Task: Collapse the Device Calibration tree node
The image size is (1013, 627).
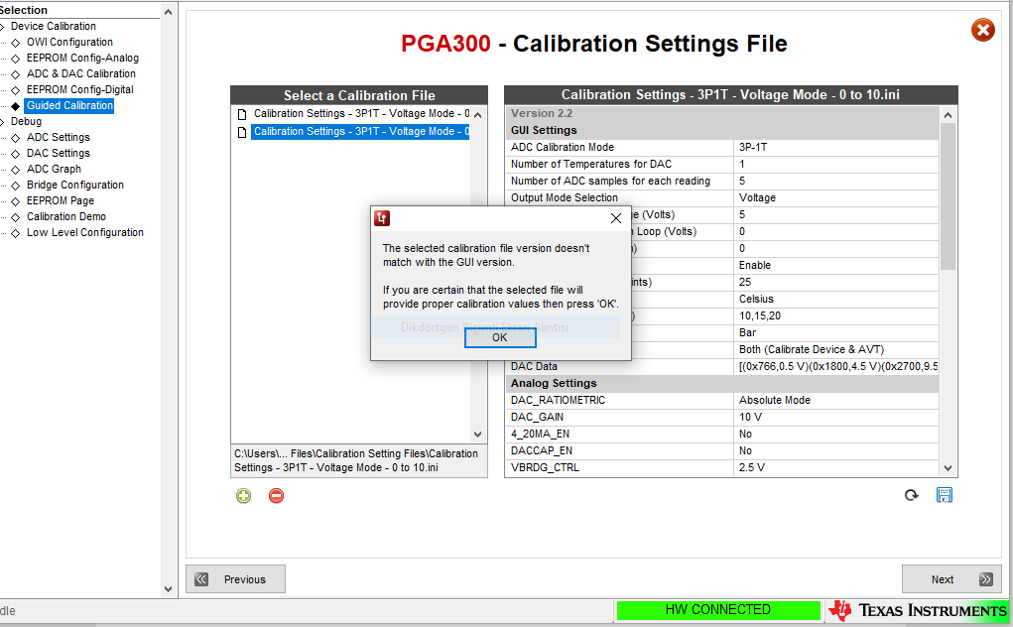Action: tap(2, 27)
